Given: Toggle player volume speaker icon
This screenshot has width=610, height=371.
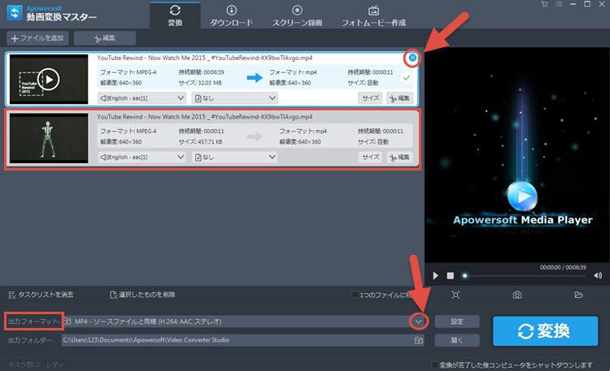Looking at the screenshot, I should [x=598, y=276].
